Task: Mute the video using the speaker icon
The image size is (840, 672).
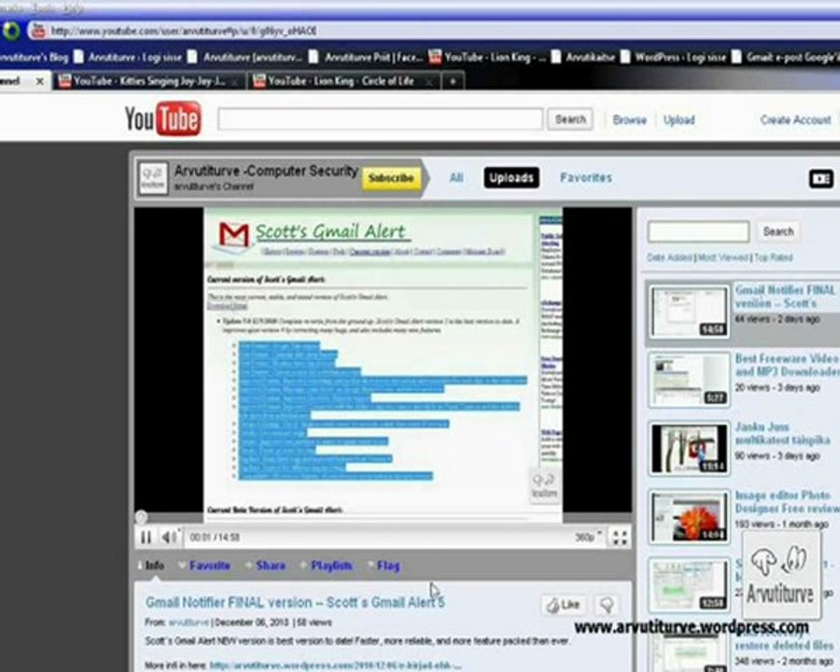Action: [168, 537]
